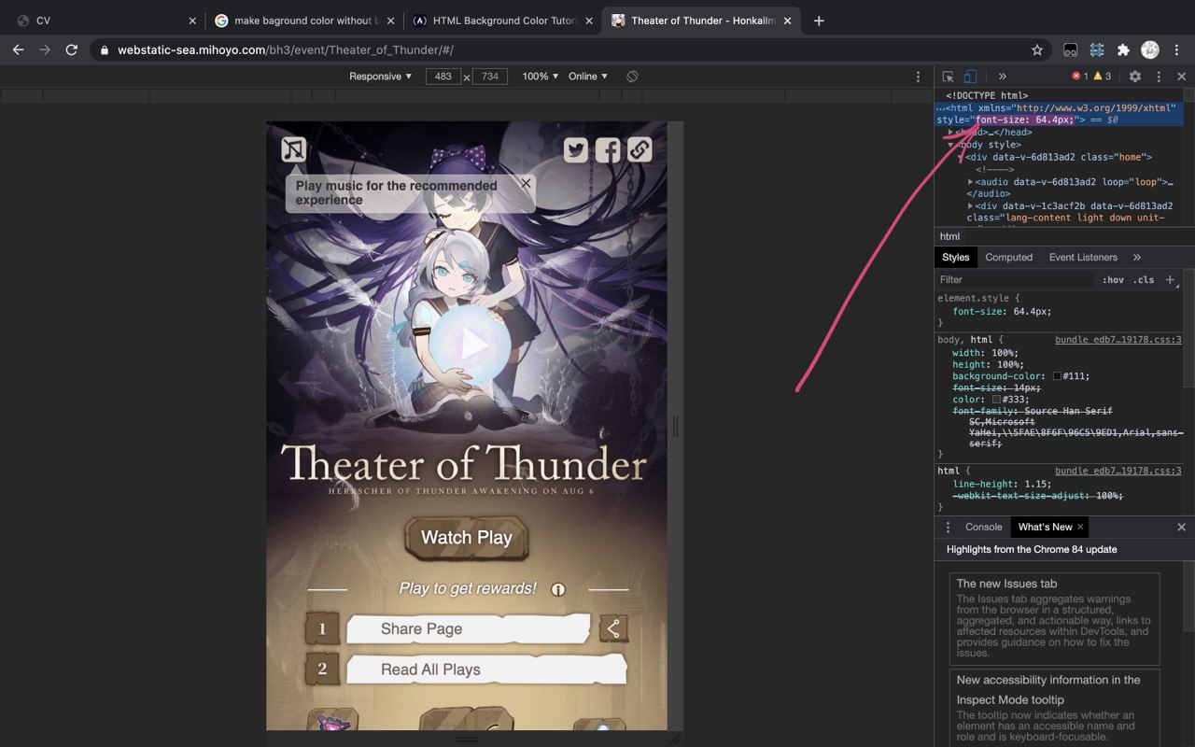The image size is (1195, 747).
Task: Reload the current page
Action: click(72, 49)
